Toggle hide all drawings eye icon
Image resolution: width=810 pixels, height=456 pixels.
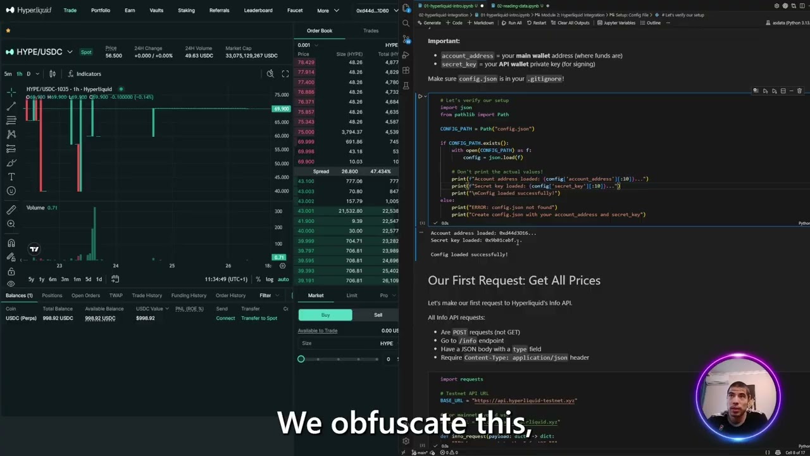click(11, 284)
